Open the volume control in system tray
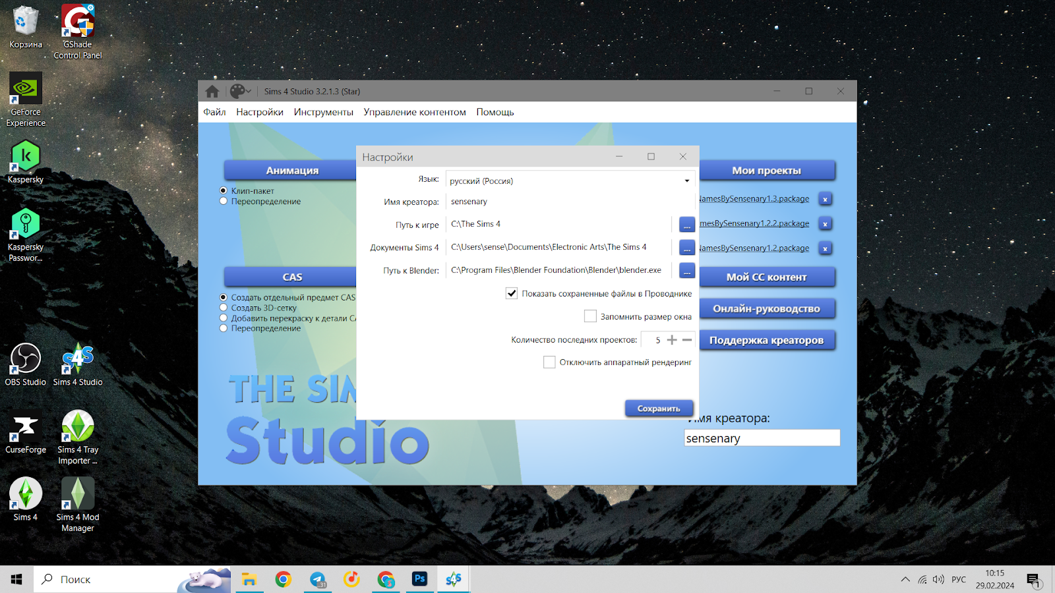Screen dimensions: 1055x593 click(938, 579)
